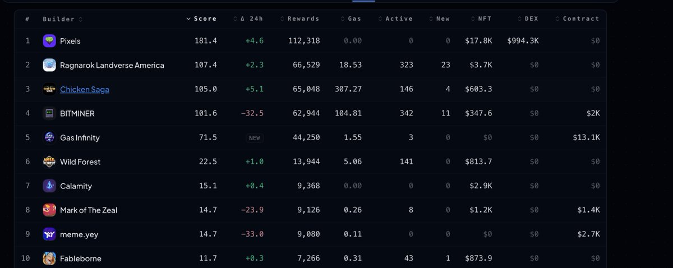The width and height of the screenshot is (673, 268).
Task: Open the meme.yey builder name
Action: [x=79, y=234]
